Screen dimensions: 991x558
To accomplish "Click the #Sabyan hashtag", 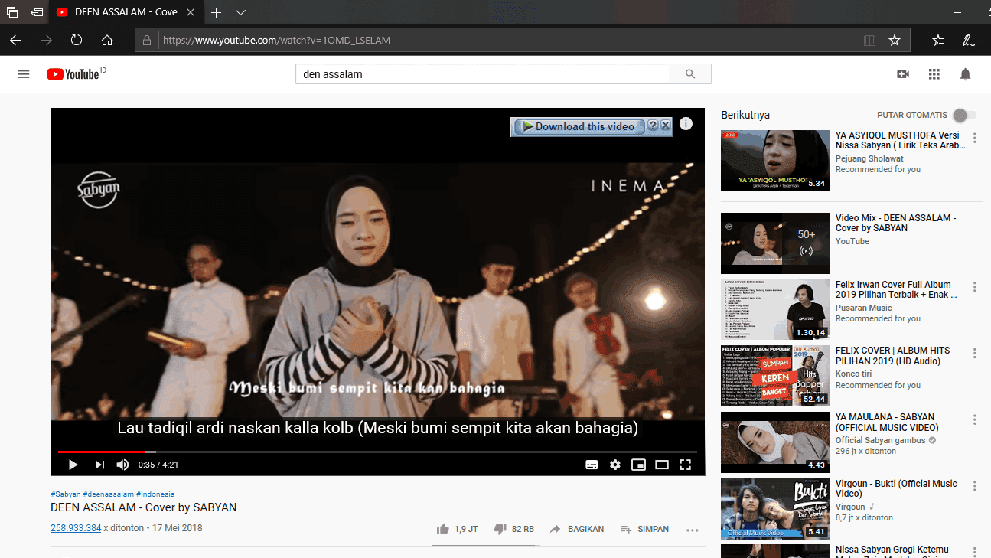I will click(65, 494).
